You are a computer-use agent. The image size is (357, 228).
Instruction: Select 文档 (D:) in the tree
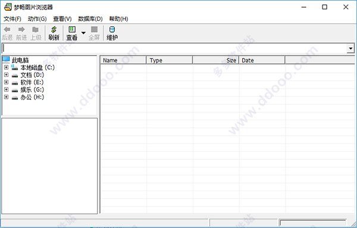[32, 75]
